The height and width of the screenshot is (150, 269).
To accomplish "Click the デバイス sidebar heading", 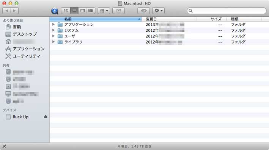I will click(9, 110).
